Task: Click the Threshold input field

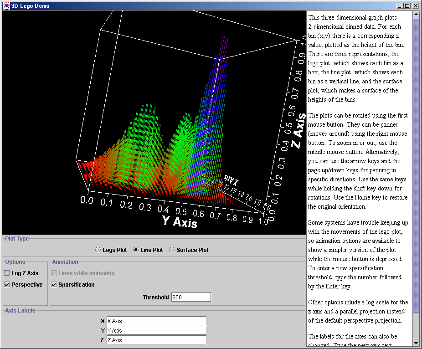Action: coord(191,297)
